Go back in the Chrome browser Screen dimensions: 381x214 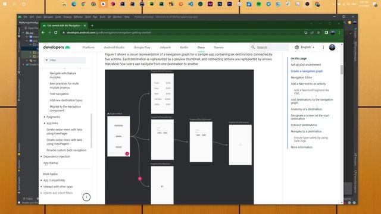(x=43, y=33)
